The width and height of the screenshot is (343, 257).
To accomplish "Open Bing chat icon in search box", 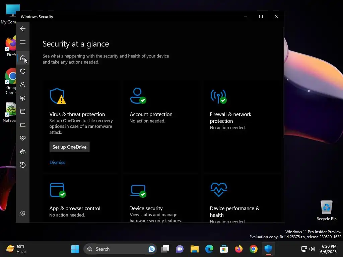I will pyautogui.click(x=151, y=249).
